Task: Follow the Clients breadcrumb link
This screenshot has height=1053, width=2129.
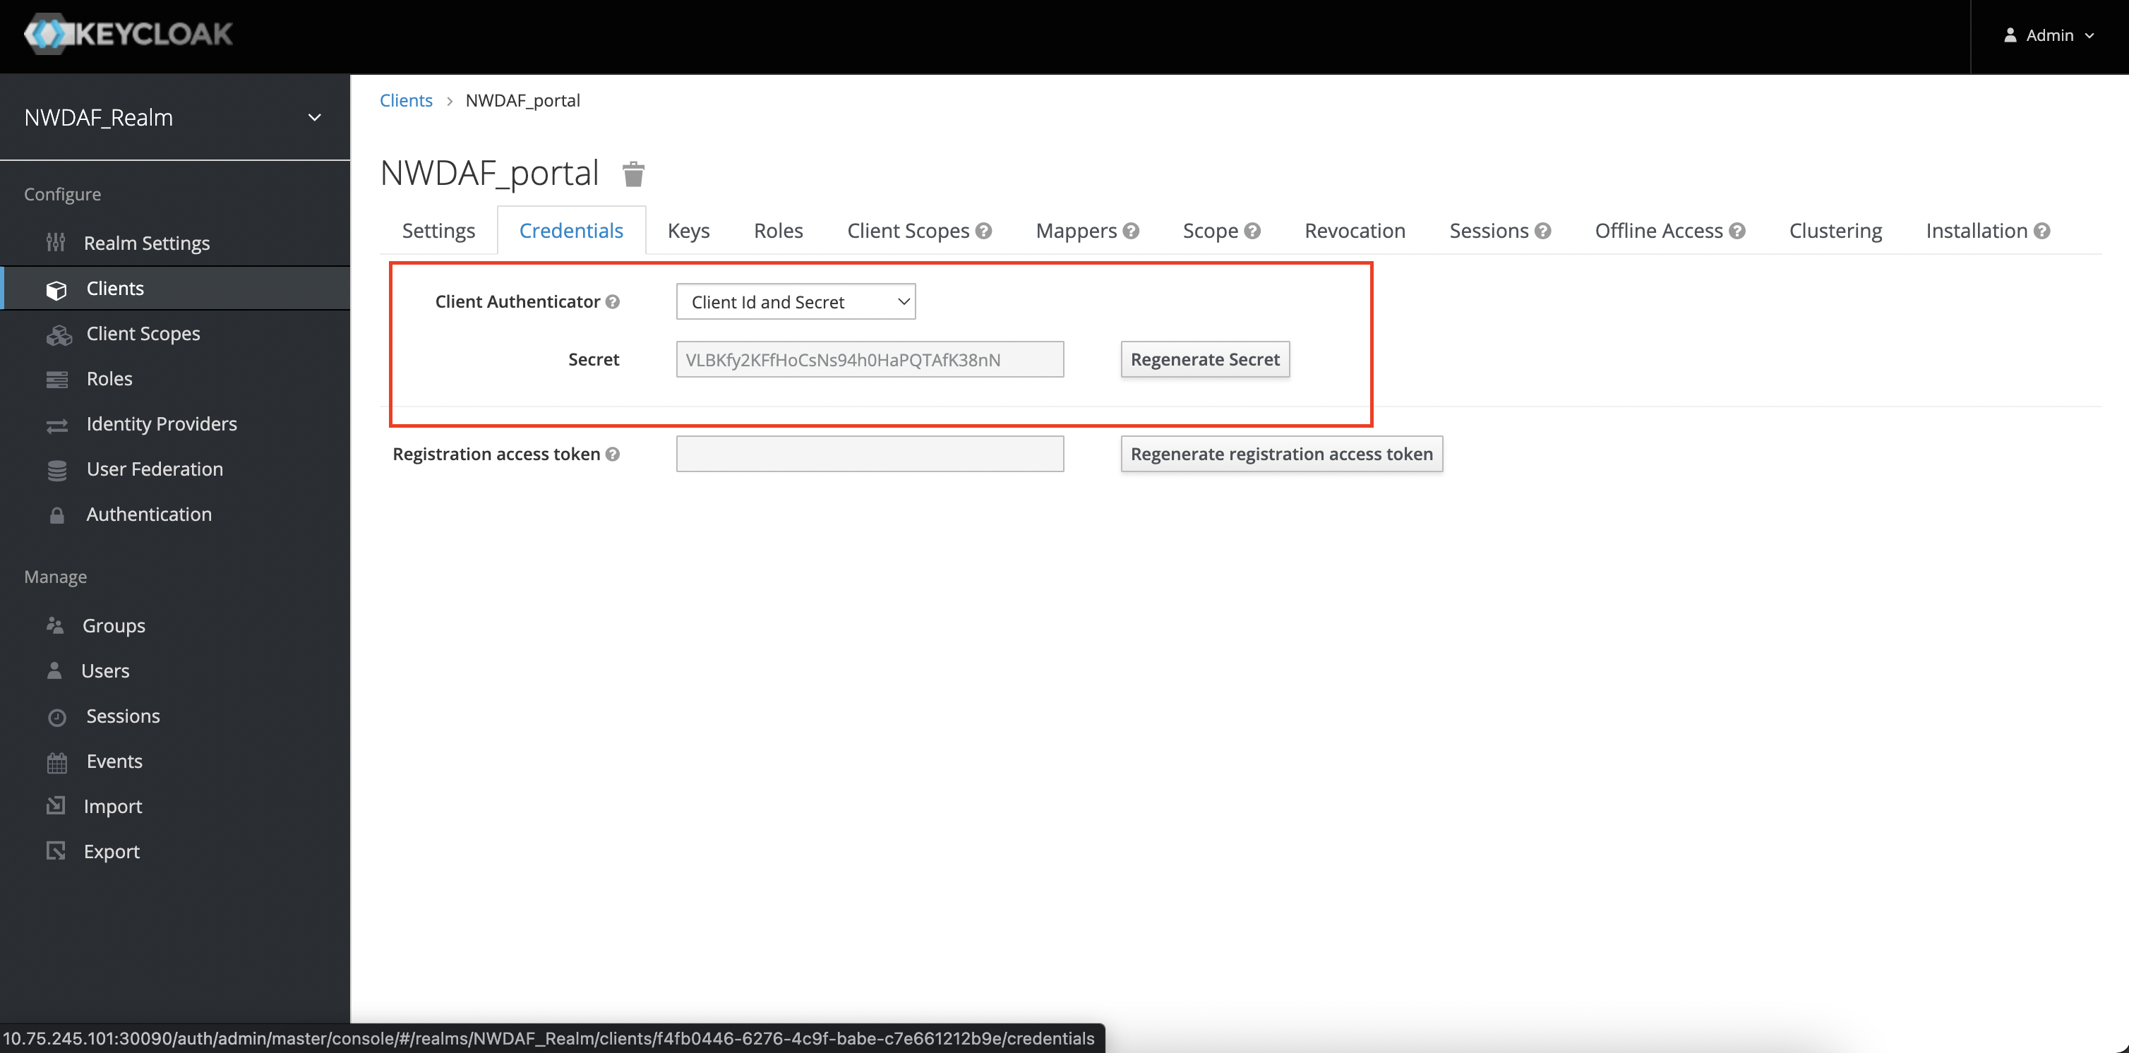Action: [x=406, y=100]
